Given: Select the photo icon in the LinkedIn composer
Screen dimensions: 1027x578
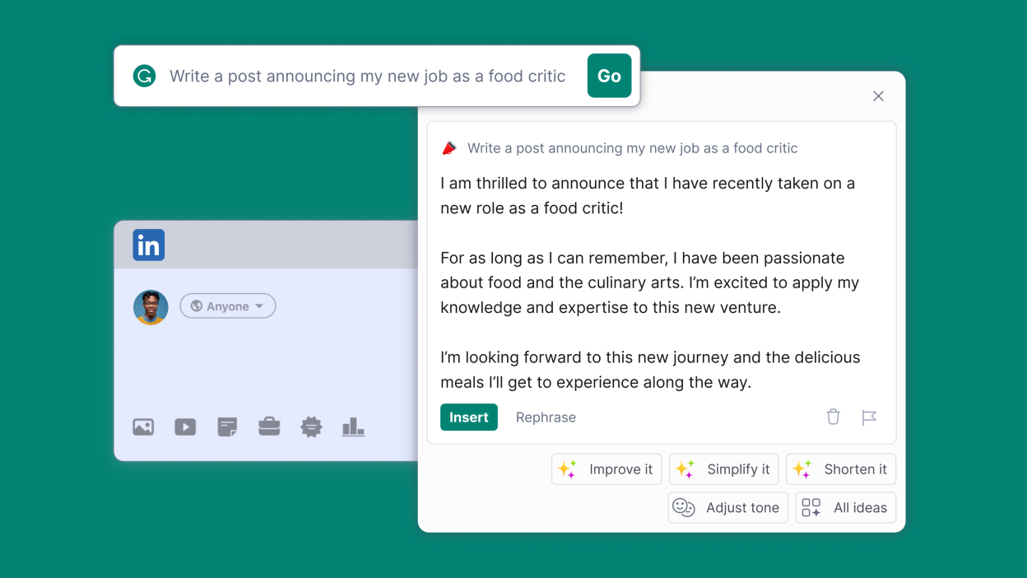Looking at the screenshot, I should click(142, 427).
